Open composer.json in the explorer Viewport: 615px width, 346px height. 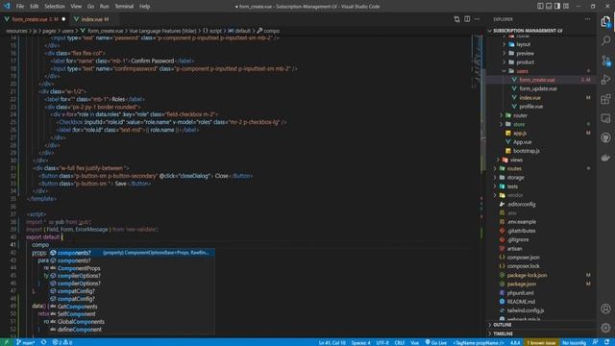pyautogui.click(x=523, y=258)
